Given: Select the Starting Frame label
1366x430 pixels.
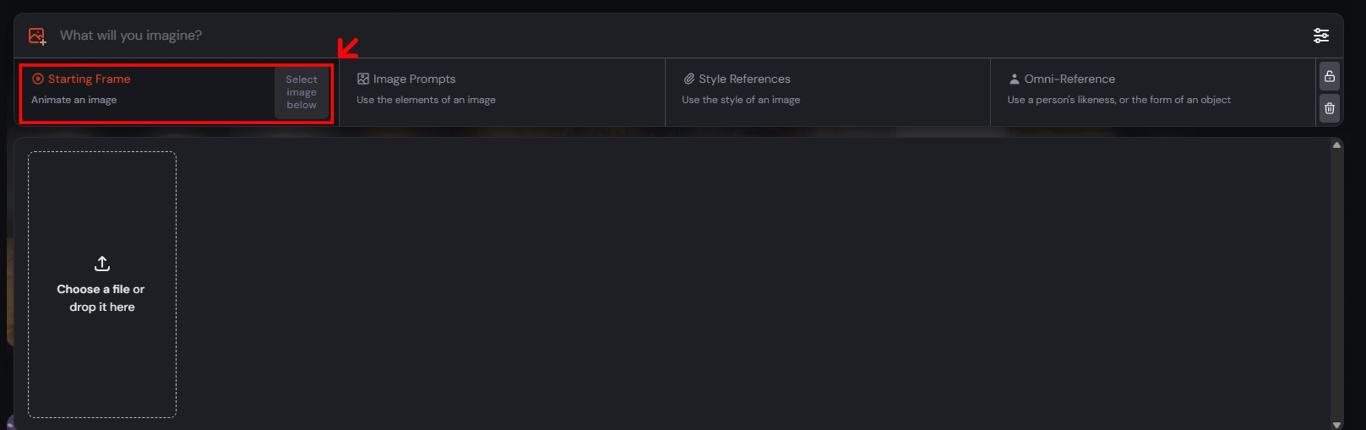Looking at the screenshot, I should tap(89, 79).
